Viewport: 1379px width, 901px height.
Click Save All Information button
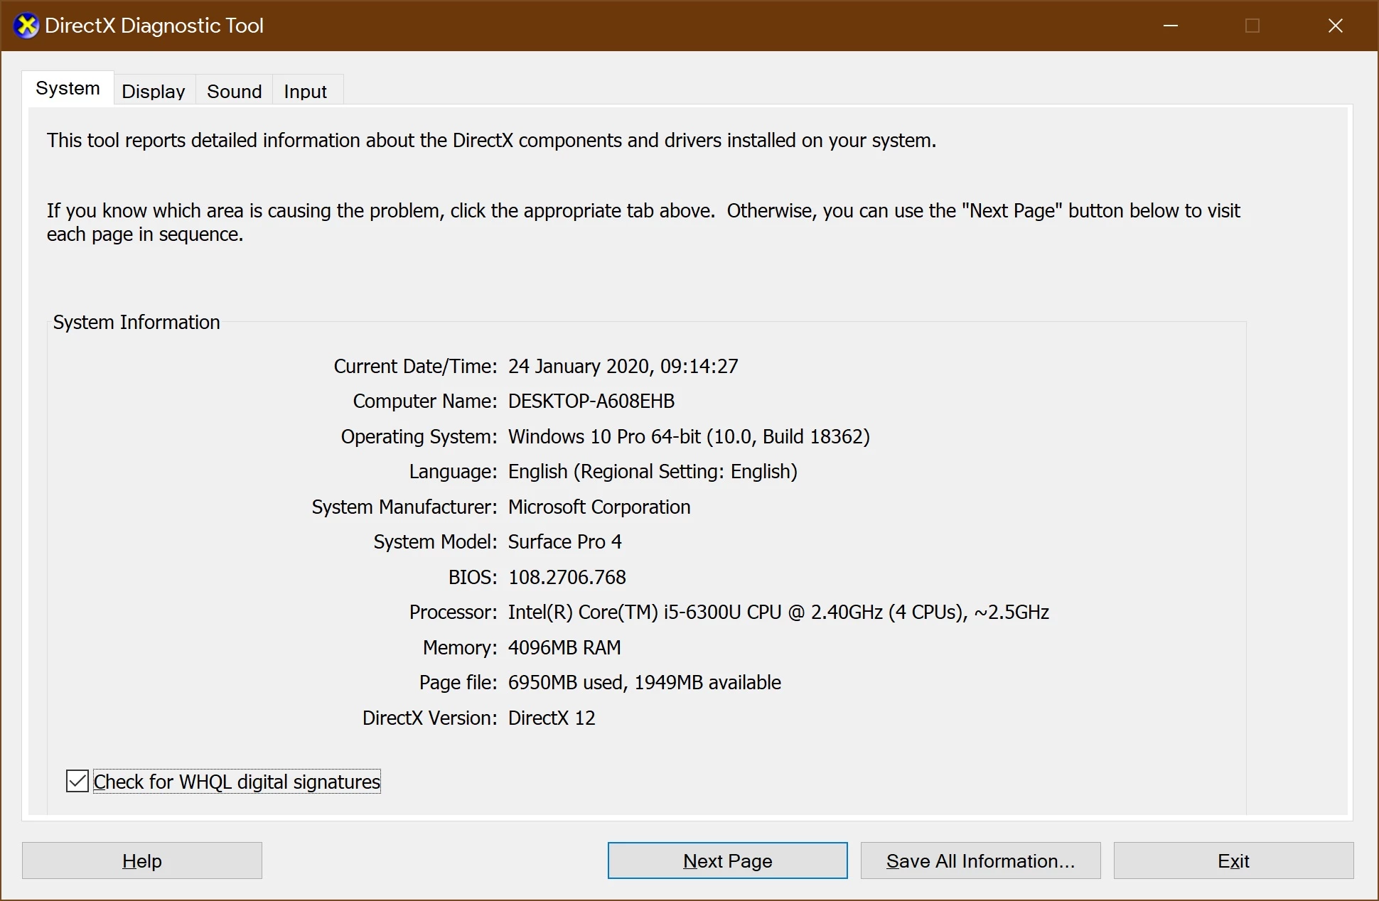[x=980, y=860]
